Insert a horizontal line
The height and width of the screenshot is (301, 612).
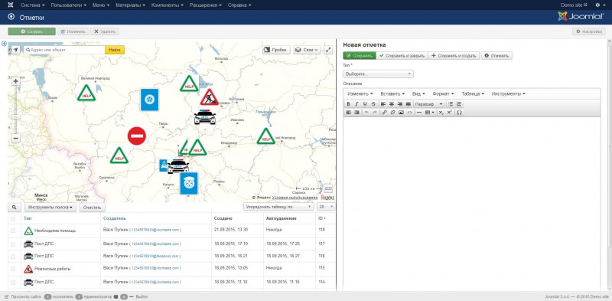(x=419, y=112)
